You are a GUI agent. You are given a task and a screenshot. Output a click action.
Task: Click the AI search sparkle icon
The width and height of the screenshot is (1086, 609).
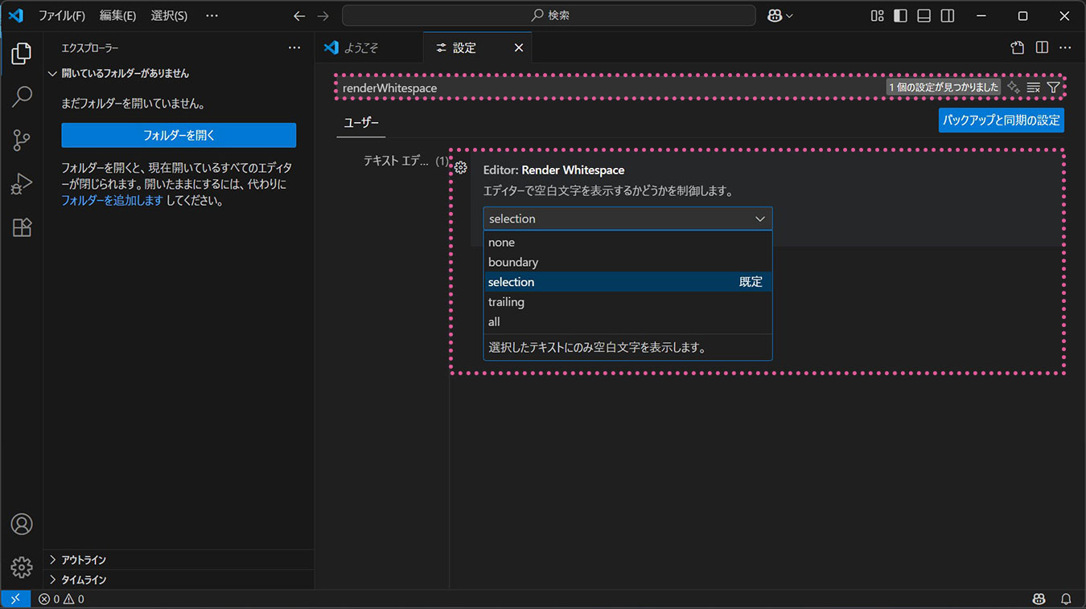click(x=1014, y=87)
